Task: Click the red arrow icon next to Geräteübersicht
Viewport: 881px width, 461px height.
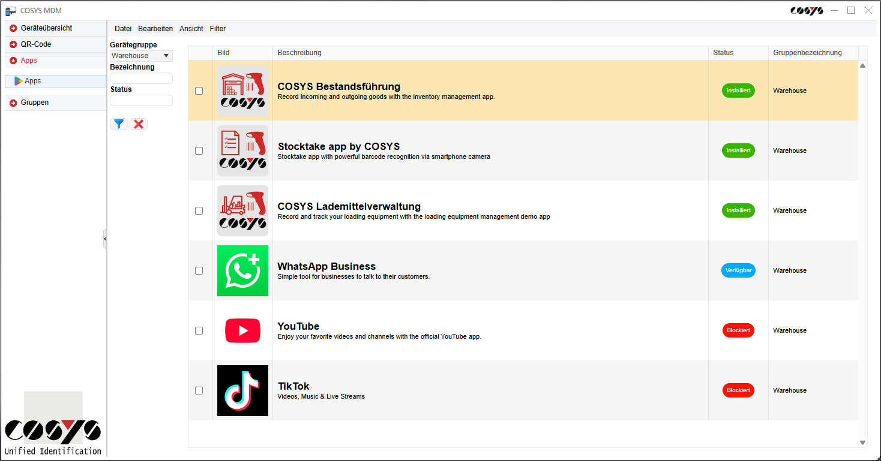Action: (13, 28)
